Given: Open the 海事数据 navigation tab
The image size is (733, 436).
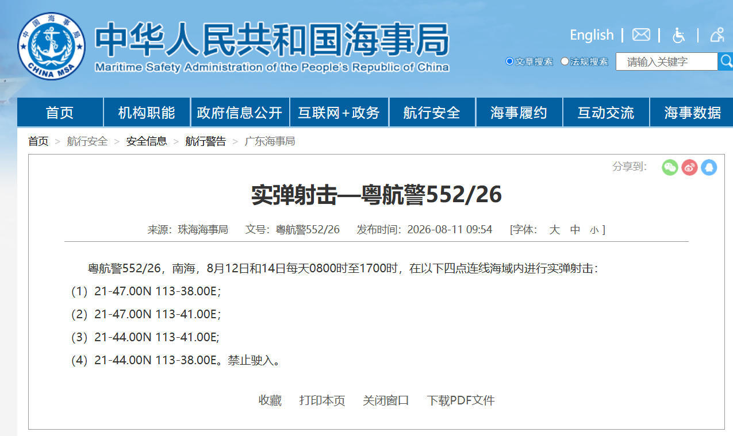Looking at the screenshot, I should 692,113.
